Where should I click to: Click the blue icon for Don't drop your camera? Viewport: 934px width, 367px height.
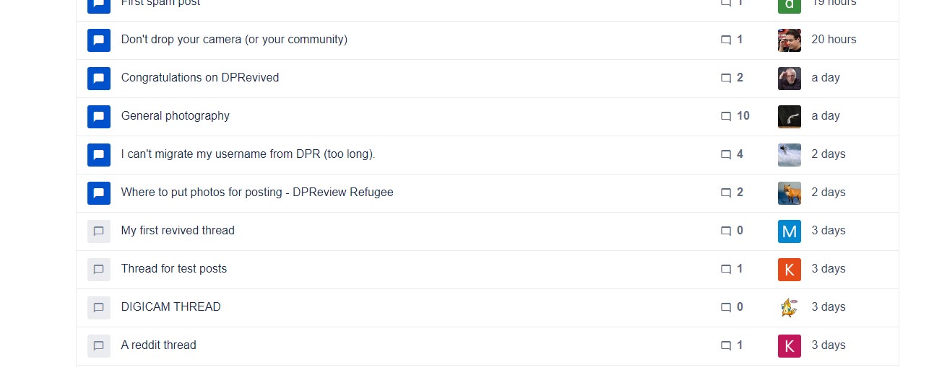[99, 40]
